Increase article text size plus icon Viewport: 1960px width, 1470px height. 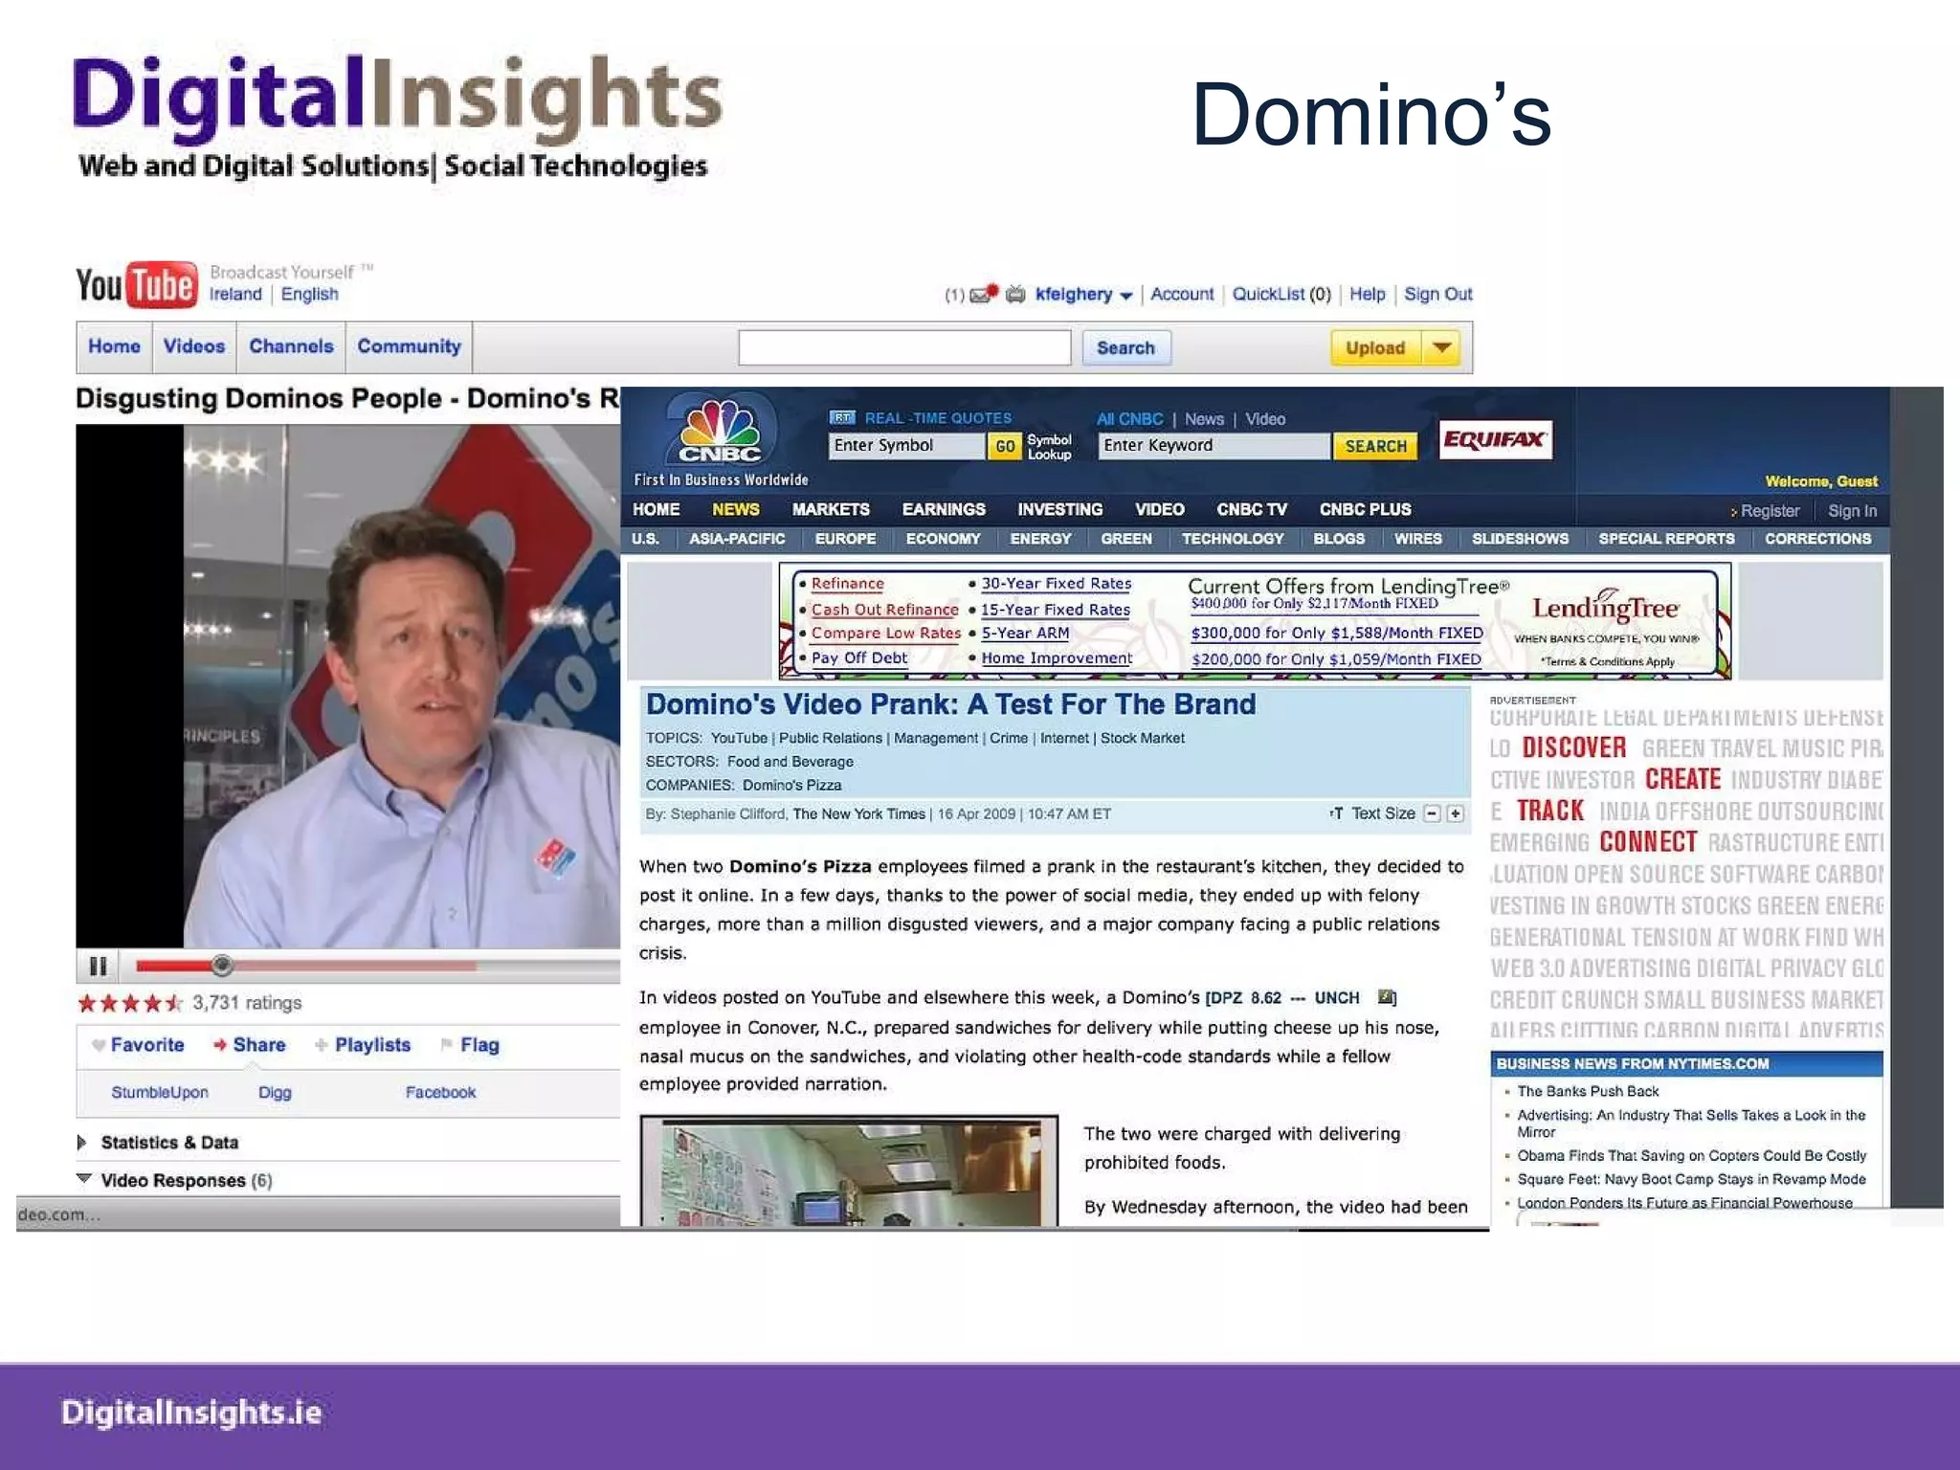coord(1456,813)
